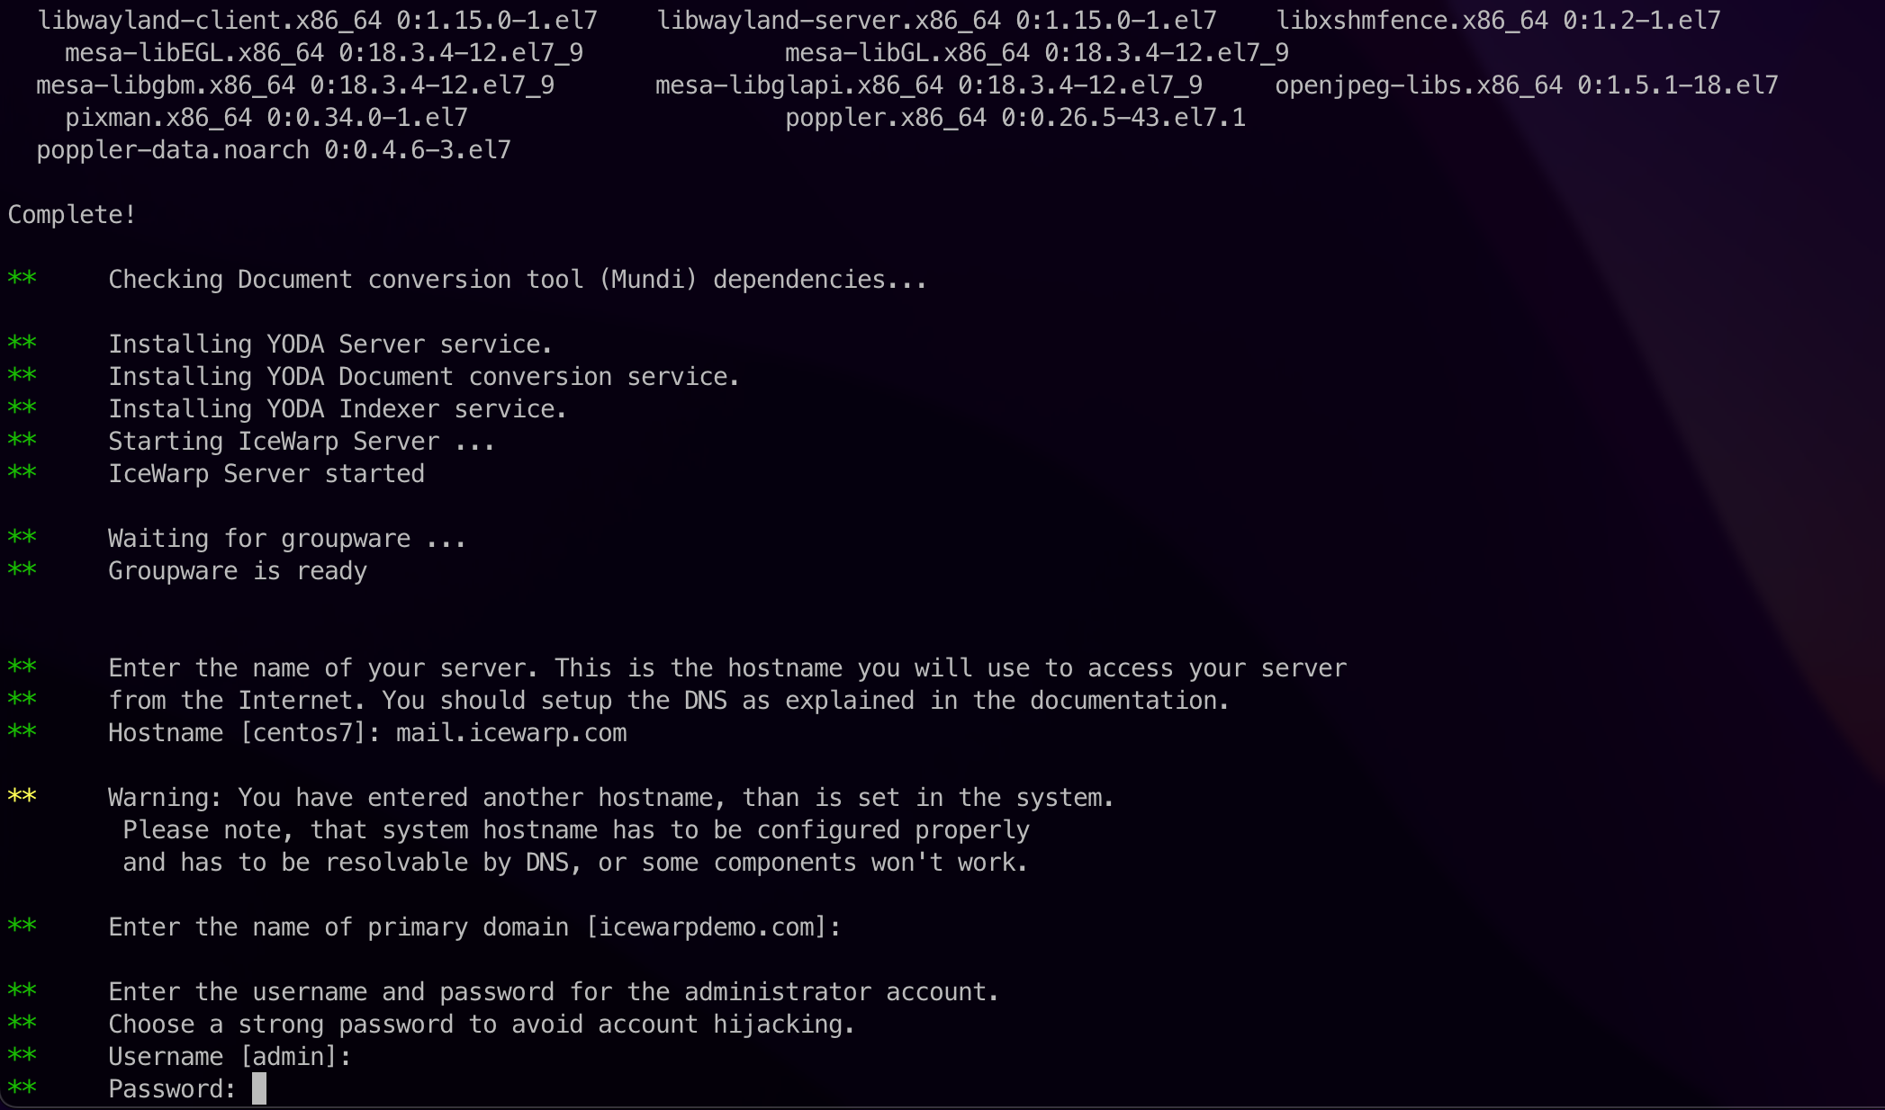The image size is (1885, 1110).
Task: Click the Checking Document conversion tool line
Action: pos(518,279)
